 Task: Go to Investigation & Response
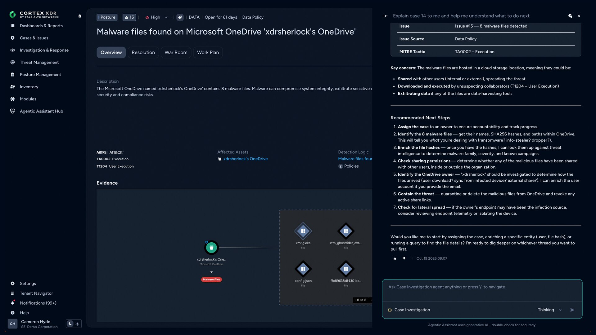pyautogui.click(x=44, y=50)
